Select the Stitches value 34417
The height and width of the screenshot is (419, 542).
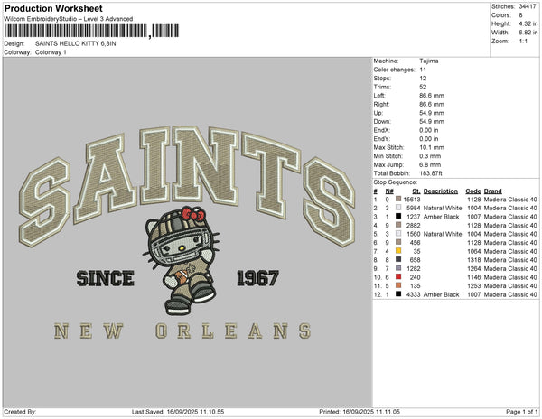528,6
